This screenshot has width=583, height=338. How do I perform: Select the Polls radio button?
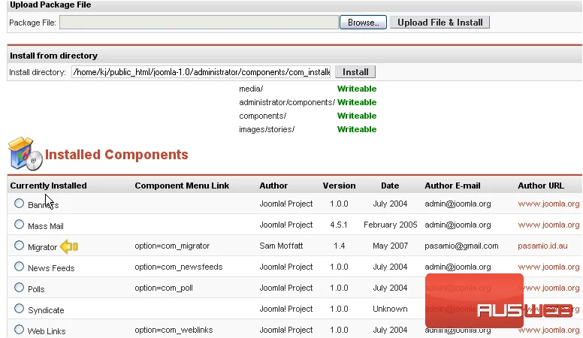(19, 288)
